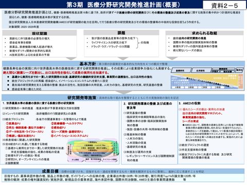Select the '課題' section heading
Image resolution: width=247 pixels, height=185 pixels.
click(121, 33)
